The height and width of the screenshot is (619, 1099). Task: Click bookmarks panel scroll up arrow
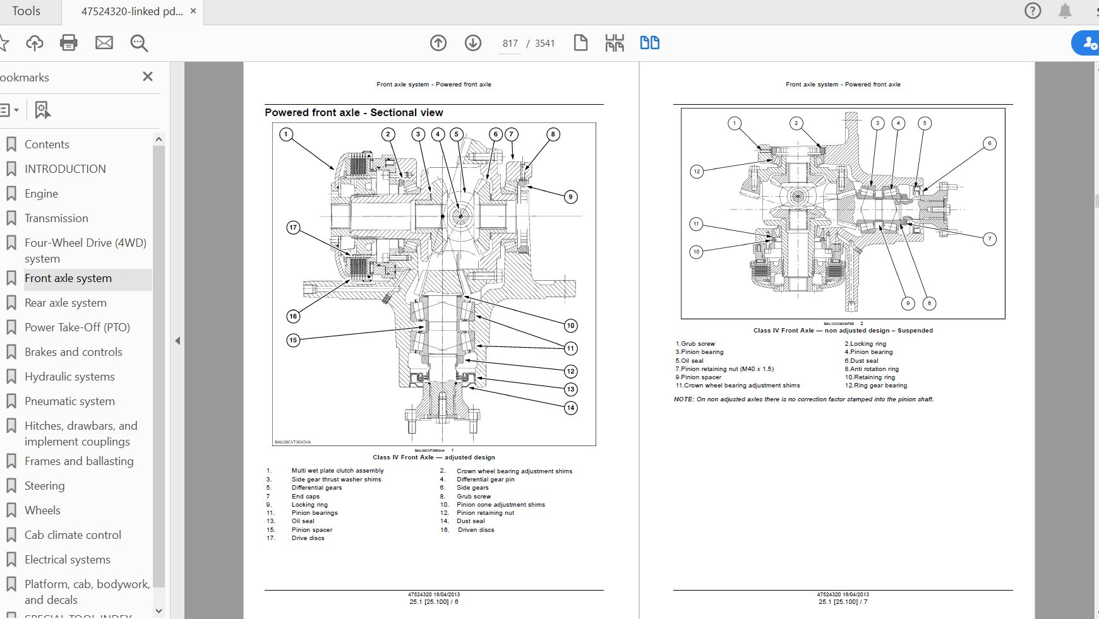159,139
